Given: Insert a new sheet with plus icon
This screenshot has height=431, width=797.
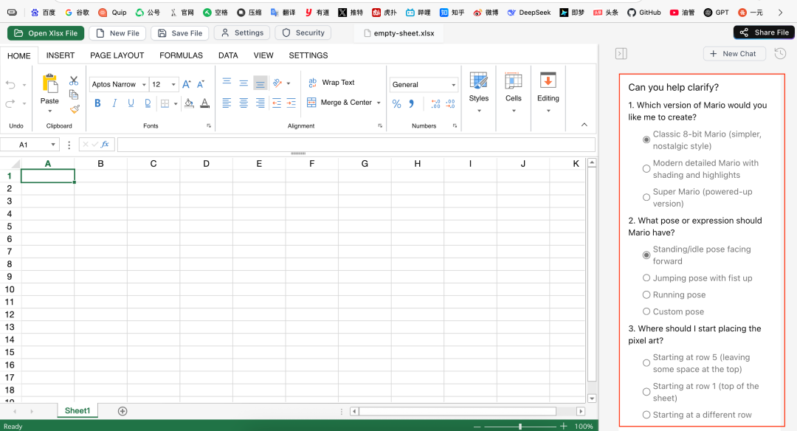Looking at the screenshot, I should point(123,411).
